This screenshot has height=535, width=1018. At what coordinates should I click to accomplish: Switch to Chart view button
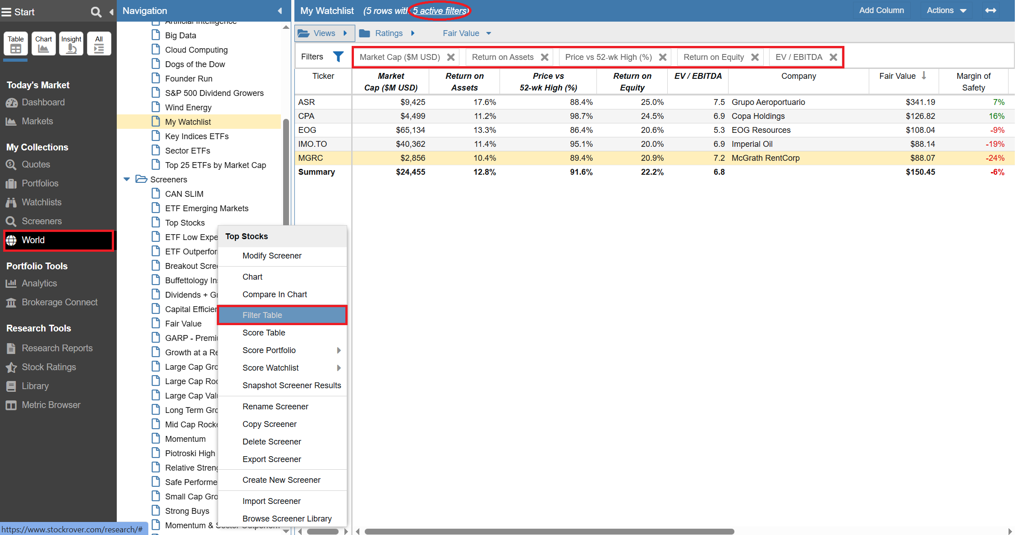(44, 44)
